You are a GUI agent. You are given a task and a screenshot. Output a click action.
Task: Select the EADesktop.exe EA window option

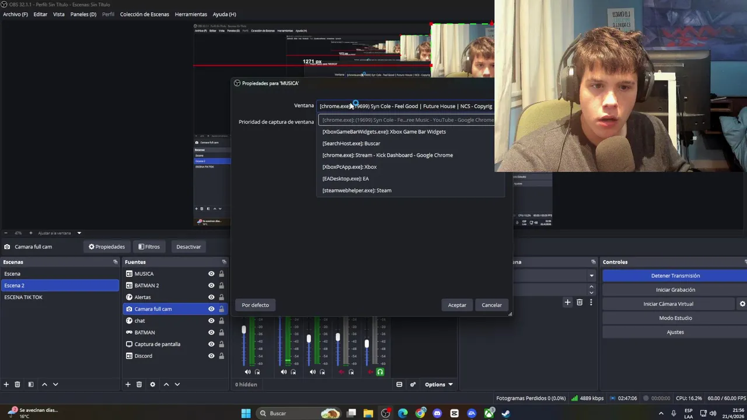pos(345,178)
